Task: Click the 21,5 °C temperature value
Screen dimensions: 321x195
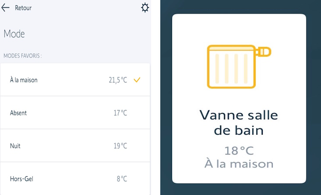Action: pos(118,80)
